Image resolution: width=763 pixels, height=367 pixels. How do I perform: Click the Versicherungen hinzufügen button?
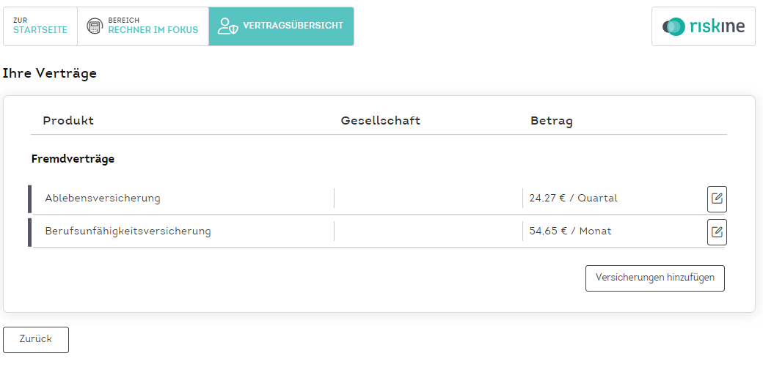(655, 278)
